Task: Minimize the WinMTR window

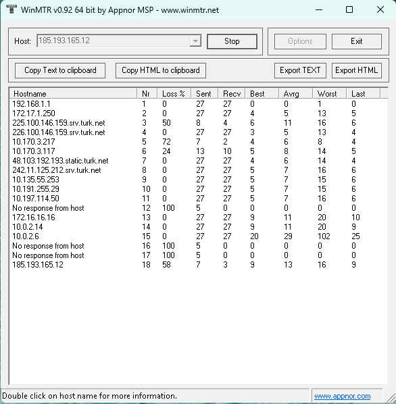Action: pos(319,9)
